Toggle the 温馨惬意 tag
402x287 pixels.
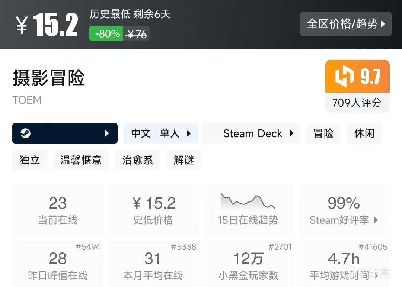click(x=81, y=160)
